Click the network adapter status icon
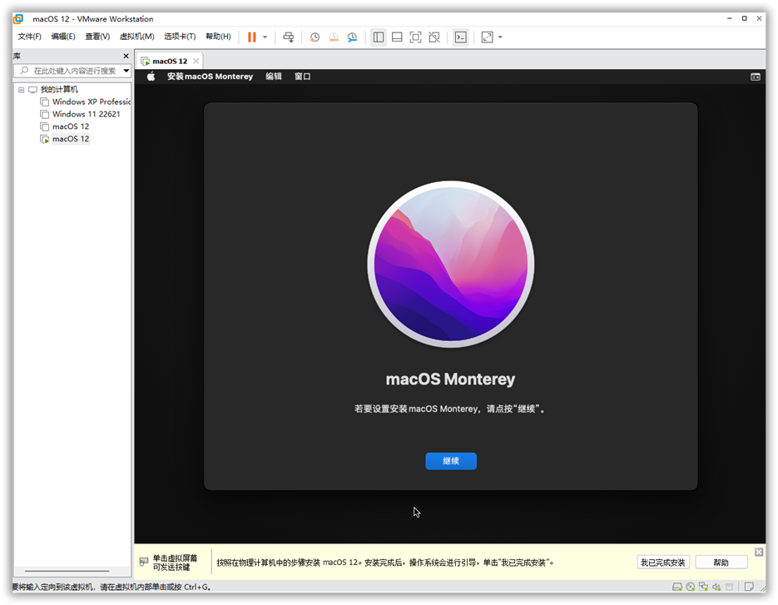This screenshot has width=778, height=605. pos(703,588)
